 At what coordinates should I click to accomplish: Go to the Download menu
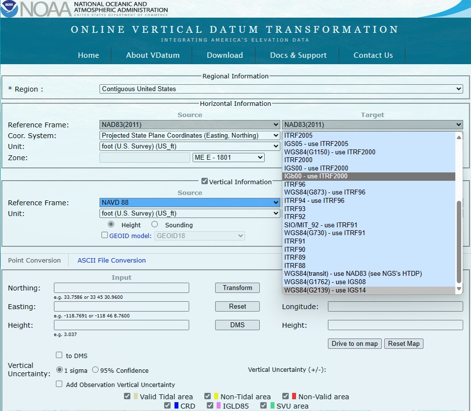(224, 55)
